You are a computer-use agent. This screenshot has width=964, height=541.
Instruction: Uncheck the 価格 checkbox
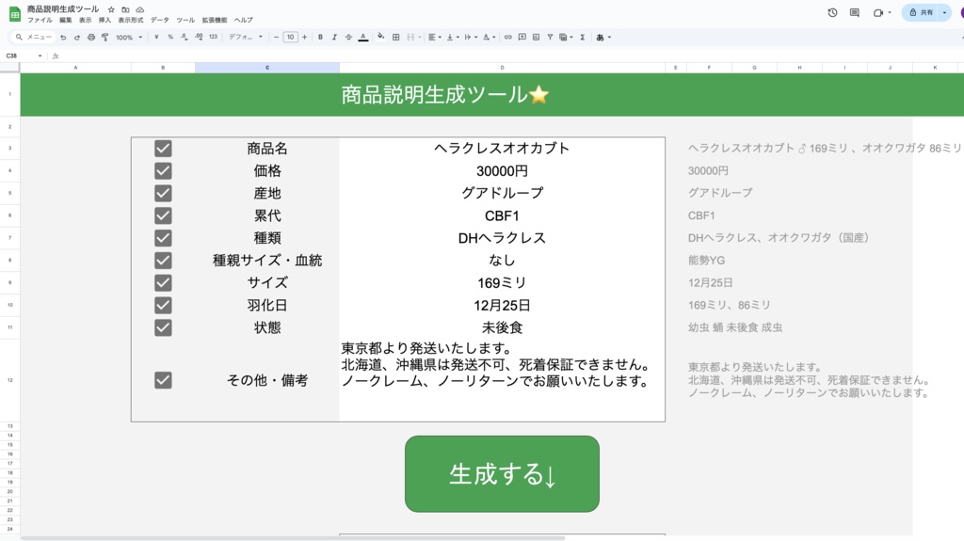(163, 170)
